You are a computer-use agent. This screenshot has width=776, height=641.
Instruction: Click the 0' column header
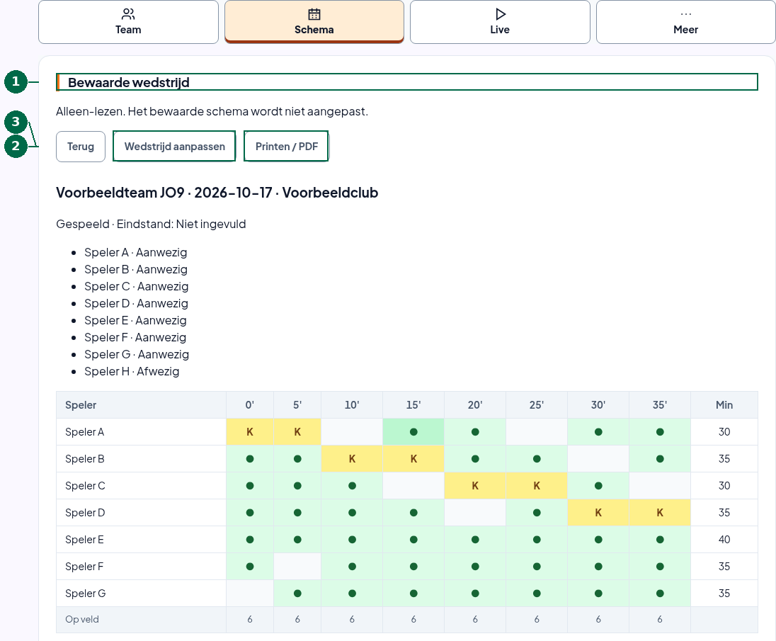point(250,405)
